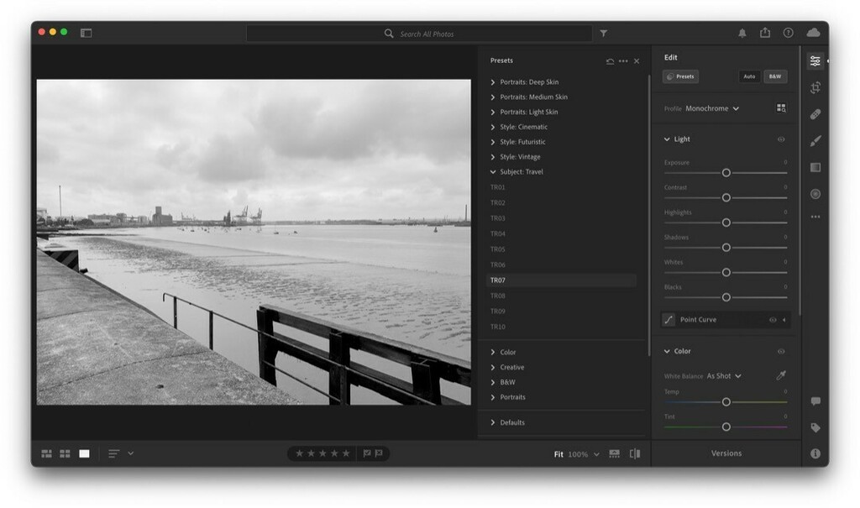
Task: Flag the photo as rejected
Action: click(379, 453)
